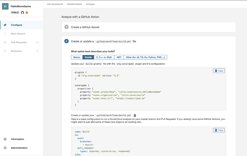Viewport: 247px width, 156px height.
Task: Open Configure in the sidebar
Action: point(22,25)
